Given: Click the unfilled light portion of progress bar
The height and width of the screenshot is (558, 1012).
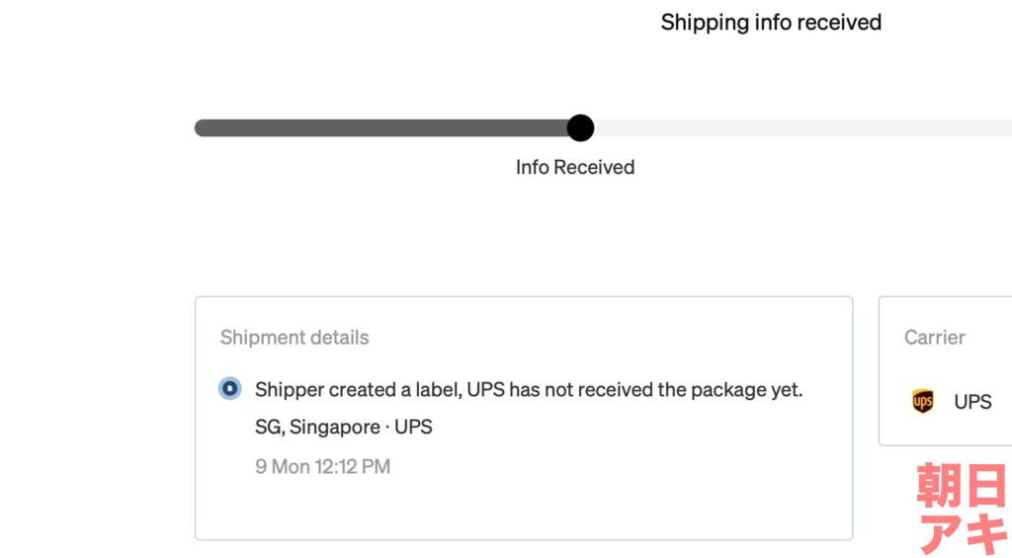Looking at the screenshot, I should (802, 127).
